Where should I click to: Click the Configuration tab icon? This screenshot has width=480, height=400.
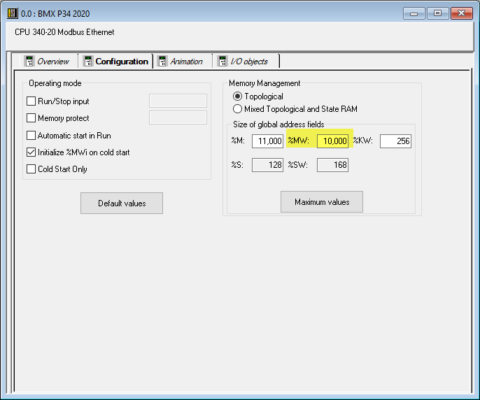tap(88, 62)
